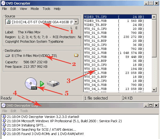The width and height of the screenshot is (160, 139).
Task: Open the Mode menu
Action: (x=35, y=9)
